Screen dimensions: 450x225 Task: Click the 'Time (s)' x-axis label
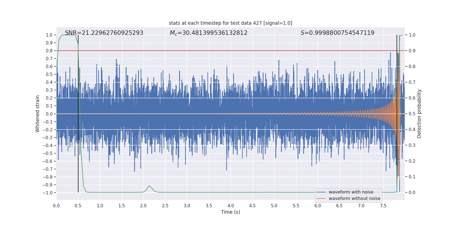point(230,212)
